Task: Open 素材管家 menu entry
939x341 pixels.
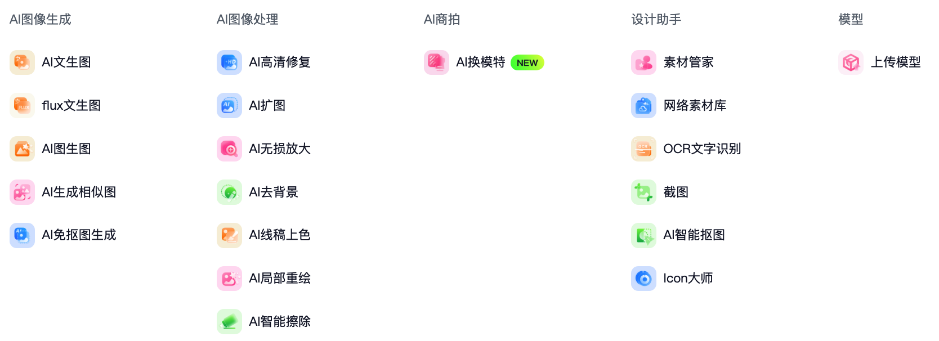Action: tap(672, 62)
